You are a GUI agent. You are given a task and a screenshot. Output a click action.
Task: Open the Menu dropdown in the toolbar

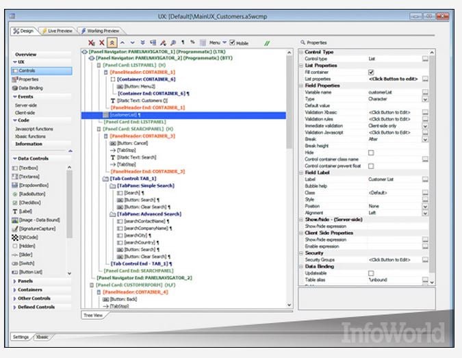pyautogui.click(x=217, y=42)
